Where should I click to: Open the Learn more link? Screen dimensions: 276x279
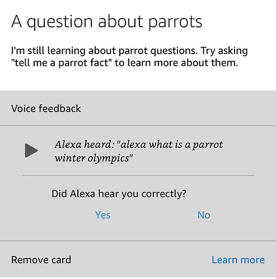tap(238, 259)
